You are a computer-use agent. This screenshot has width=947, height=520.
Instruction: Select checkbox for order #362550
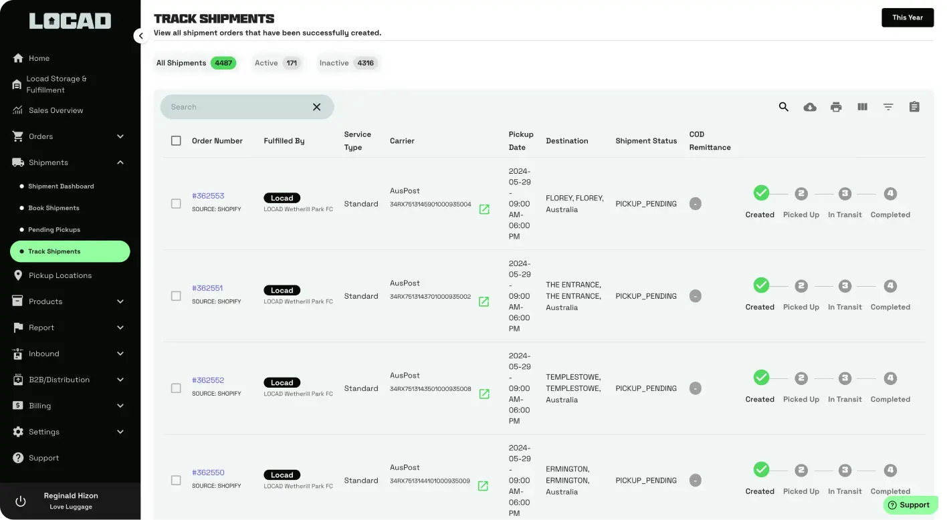(x=176, y=481)
